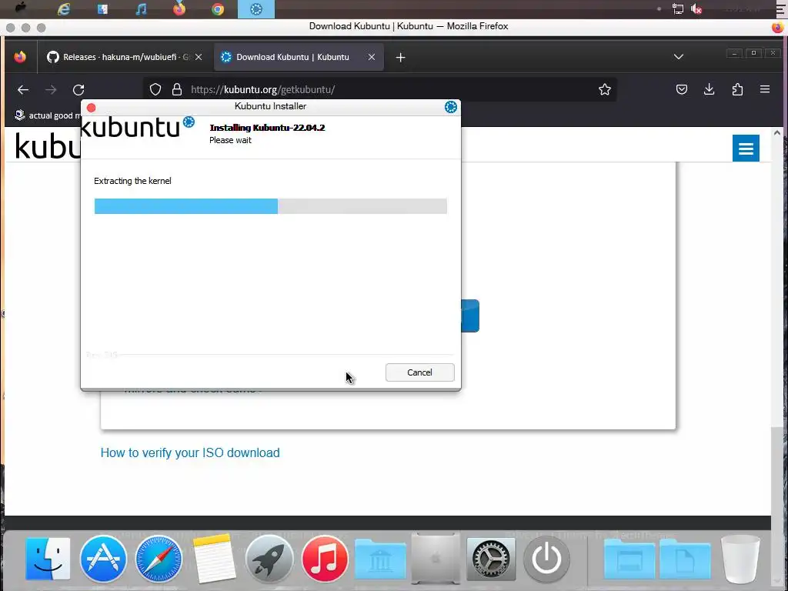The image size is (788, 591).
Task: Save page to Pocket
Action: coord(682,89)
